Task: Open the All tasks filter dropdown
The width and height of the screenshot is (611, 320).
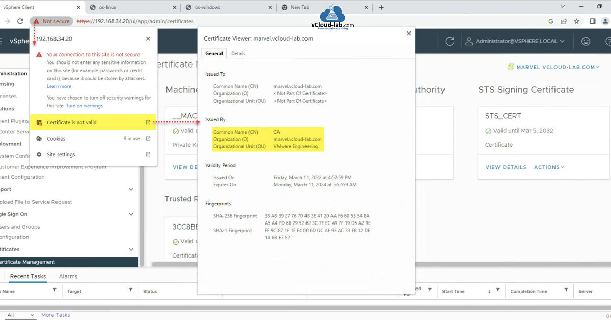Action: 21,315
